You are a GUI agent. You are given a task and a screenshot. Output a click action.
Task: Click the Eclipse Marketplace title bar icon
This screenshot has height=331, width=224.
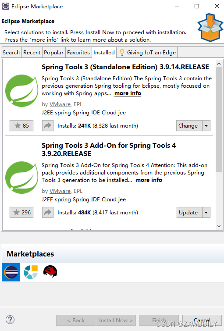6,6
